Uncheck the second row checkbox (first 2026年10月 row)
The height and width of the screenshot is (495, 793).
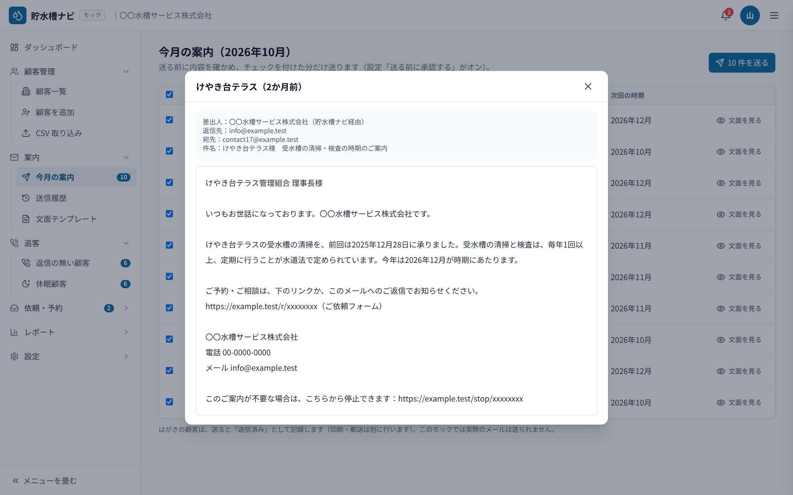click(169, 151)
